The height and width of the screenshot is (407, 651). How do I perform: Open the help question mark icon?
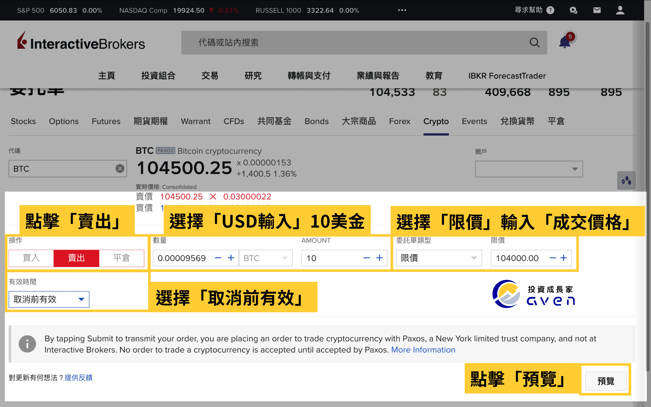point(550,10)
